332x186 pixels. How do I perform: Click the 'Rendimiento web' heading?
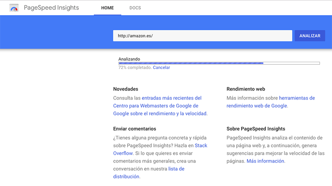[x=246, y=89]
